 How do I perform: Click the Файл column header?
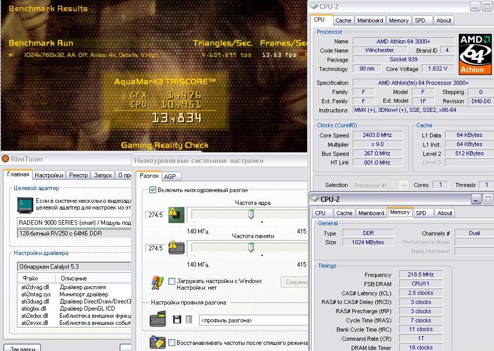[36, 278]
